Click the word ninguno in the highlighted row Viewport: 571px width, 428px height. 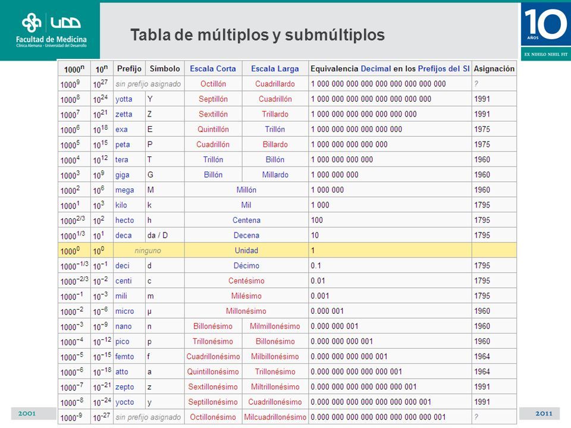tap(148, 251)
